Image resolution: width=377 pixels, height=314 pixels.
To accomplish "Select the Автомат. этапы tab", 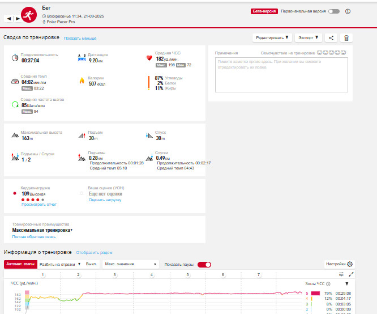I will pyautogui.click(x=20, y=264).
